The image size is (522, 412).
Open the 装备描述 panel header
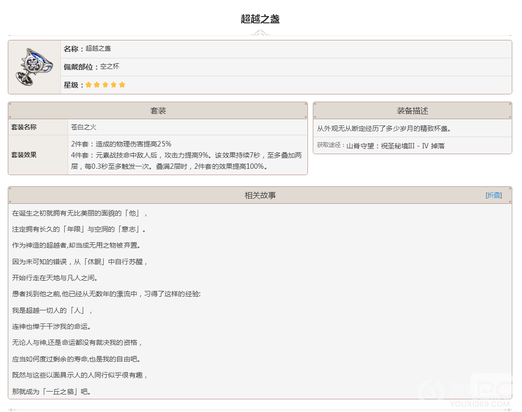(x=413, y=110)
